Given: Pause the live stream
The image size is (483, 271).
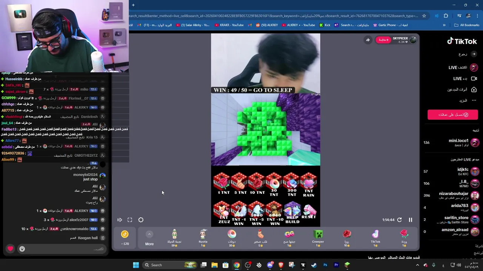Looking at the screenshot, I should coord(410,220).
